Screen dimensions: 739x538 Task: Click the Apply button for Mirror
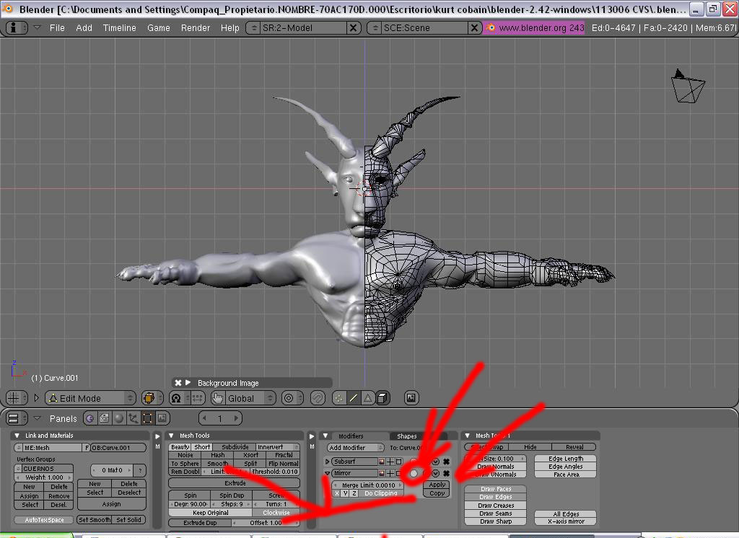pos(437,485)
